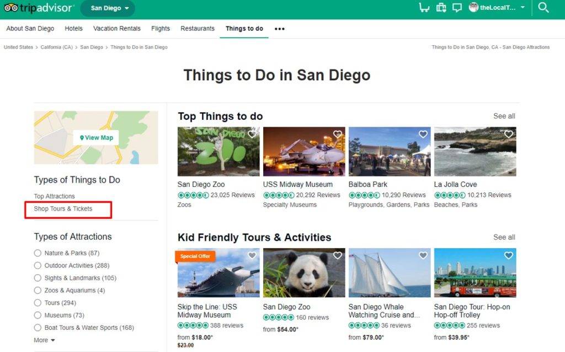Viewport: 565px width, 352px height.
Task: Select Boat Tours & Water Sports radio button
Action: (38, 328)
